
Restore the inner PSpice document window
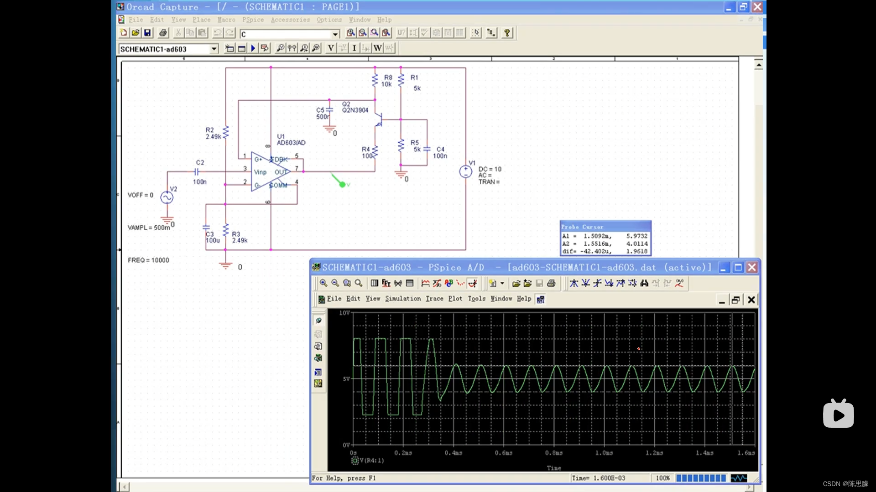click(735, 300)
